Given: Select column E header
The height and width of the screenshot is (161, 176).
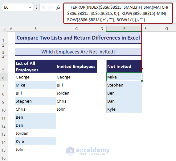Looking at the screenshot, I should coord(124,29).
